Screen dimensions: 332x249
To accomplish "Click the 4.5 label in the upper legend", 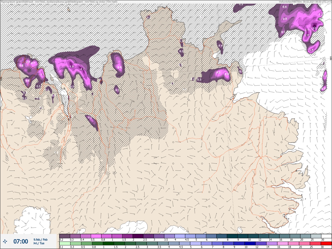I will pos(187,240).
